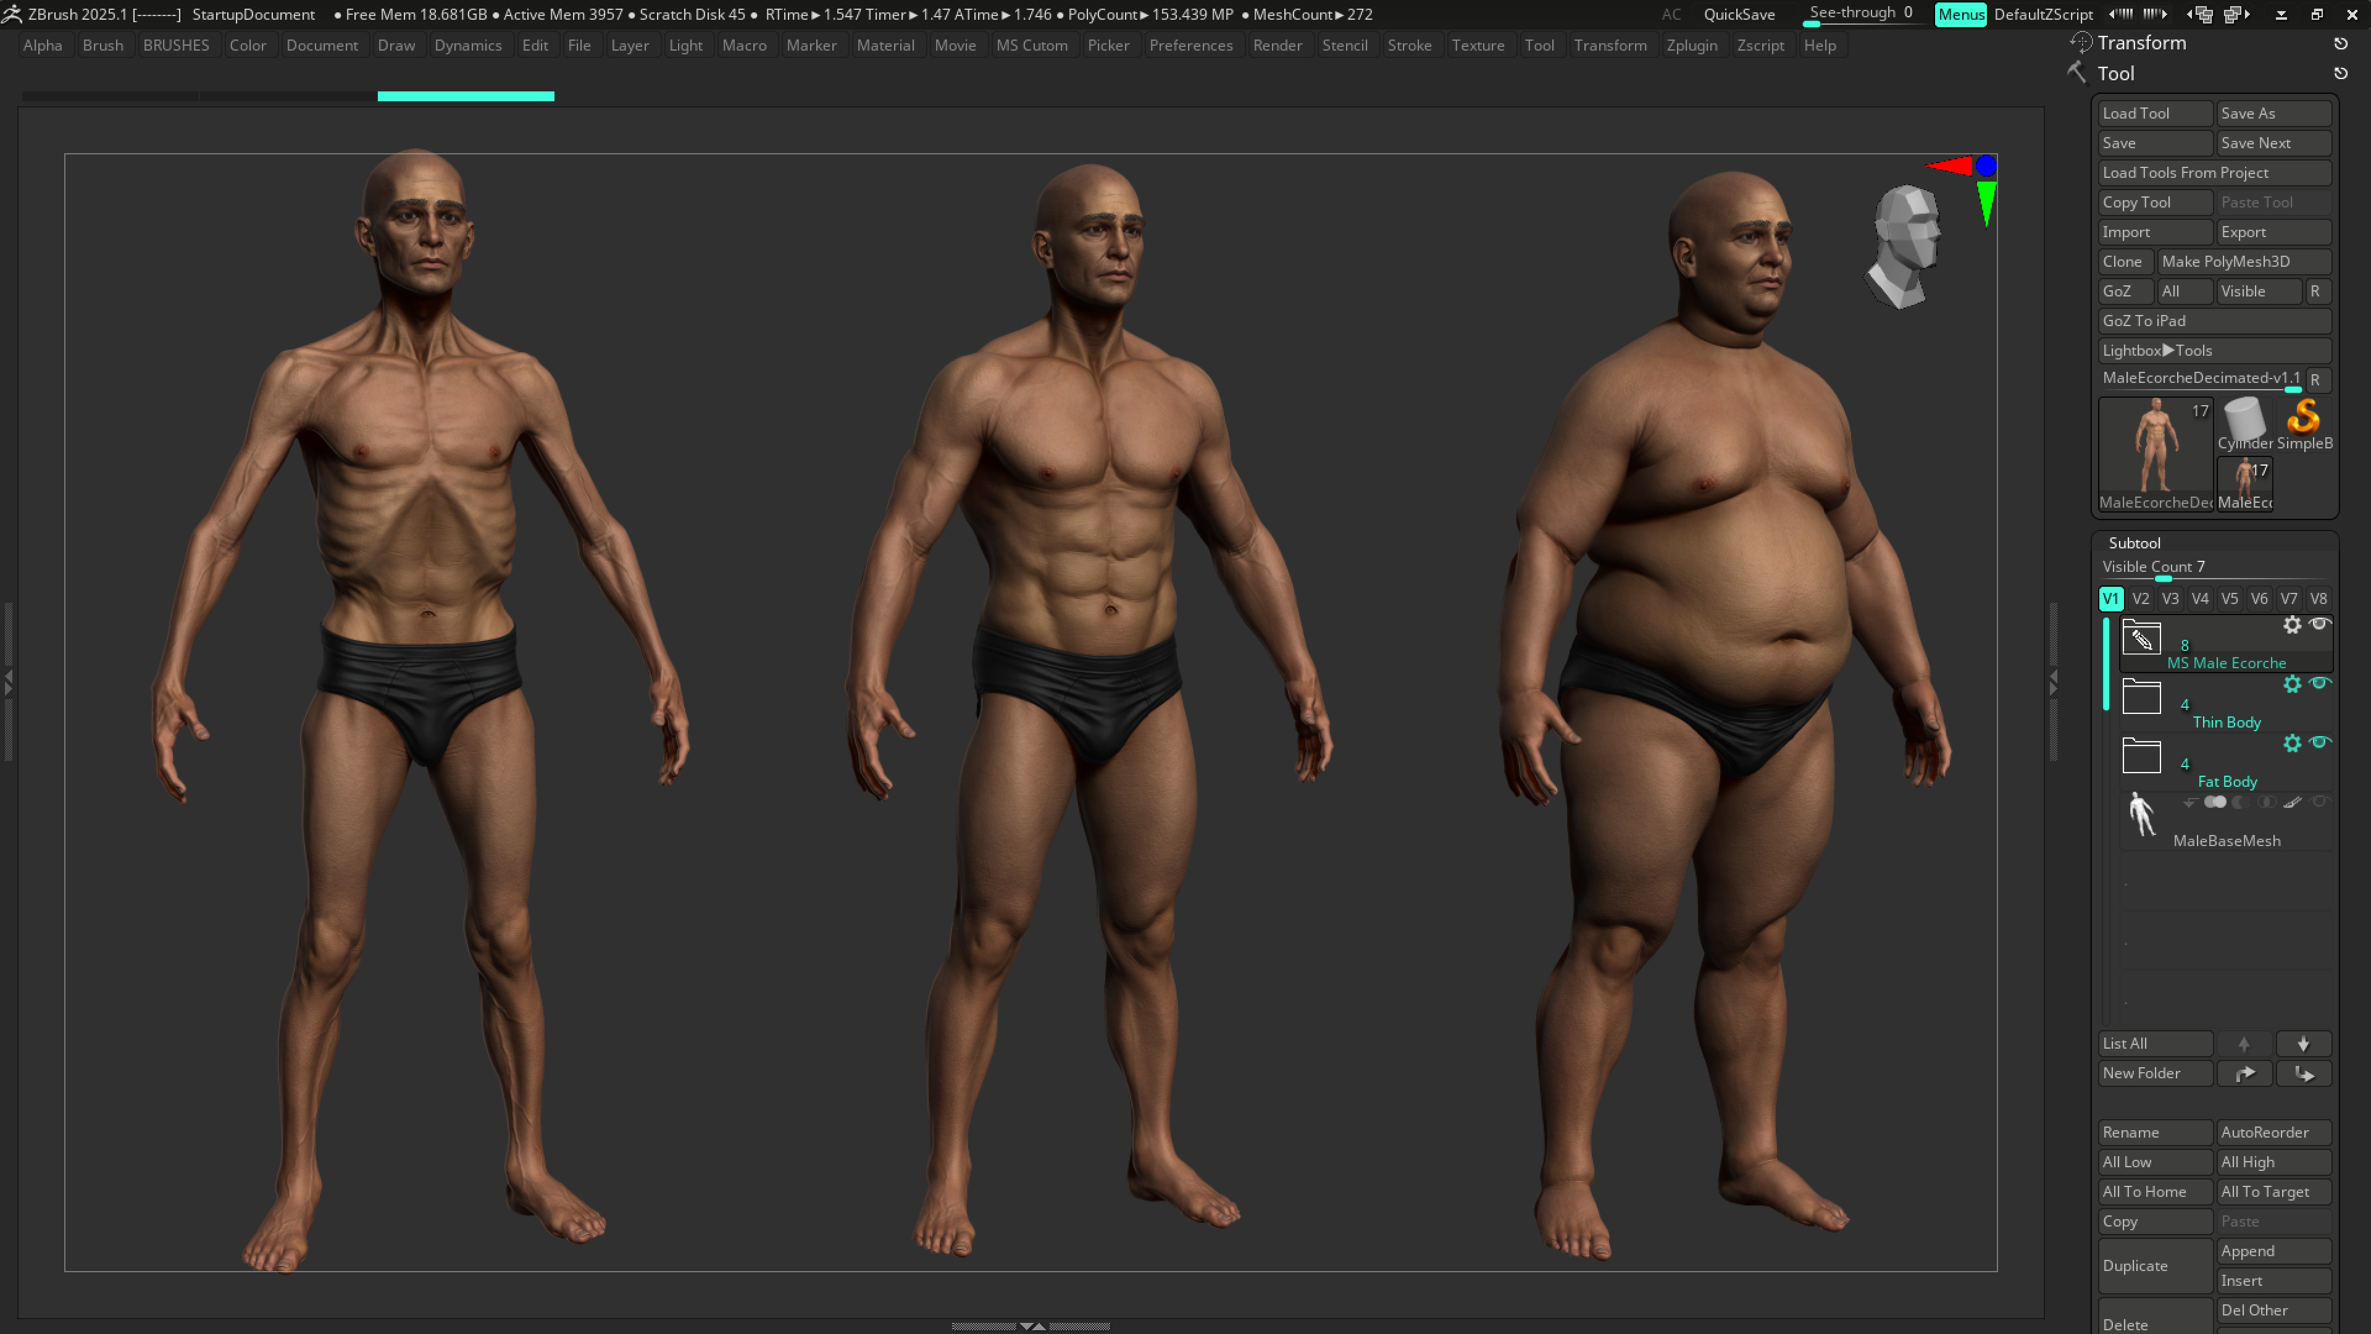
Task: Click the curved arrow next to New Folder
Action: click(x=2244, y=1073)
